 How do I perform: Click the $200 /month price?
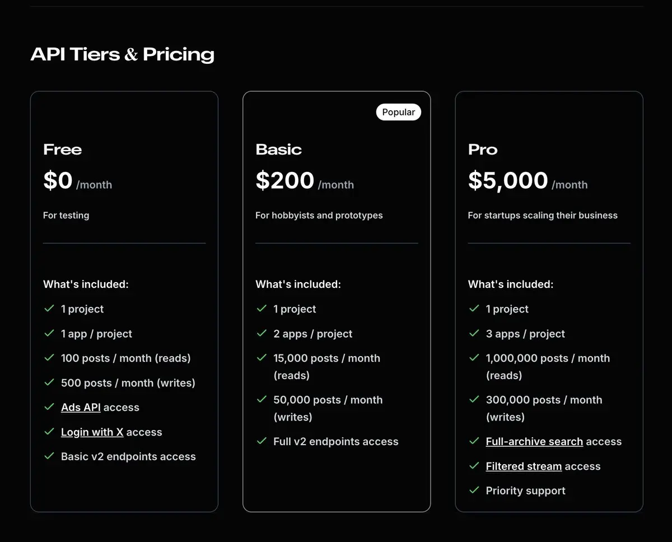click(305, 181)
